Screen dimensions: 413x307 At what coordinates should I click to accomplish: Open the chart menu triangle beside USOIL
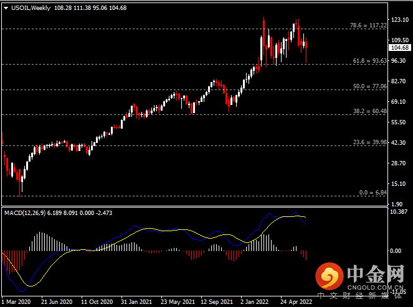tap(6, 8)
